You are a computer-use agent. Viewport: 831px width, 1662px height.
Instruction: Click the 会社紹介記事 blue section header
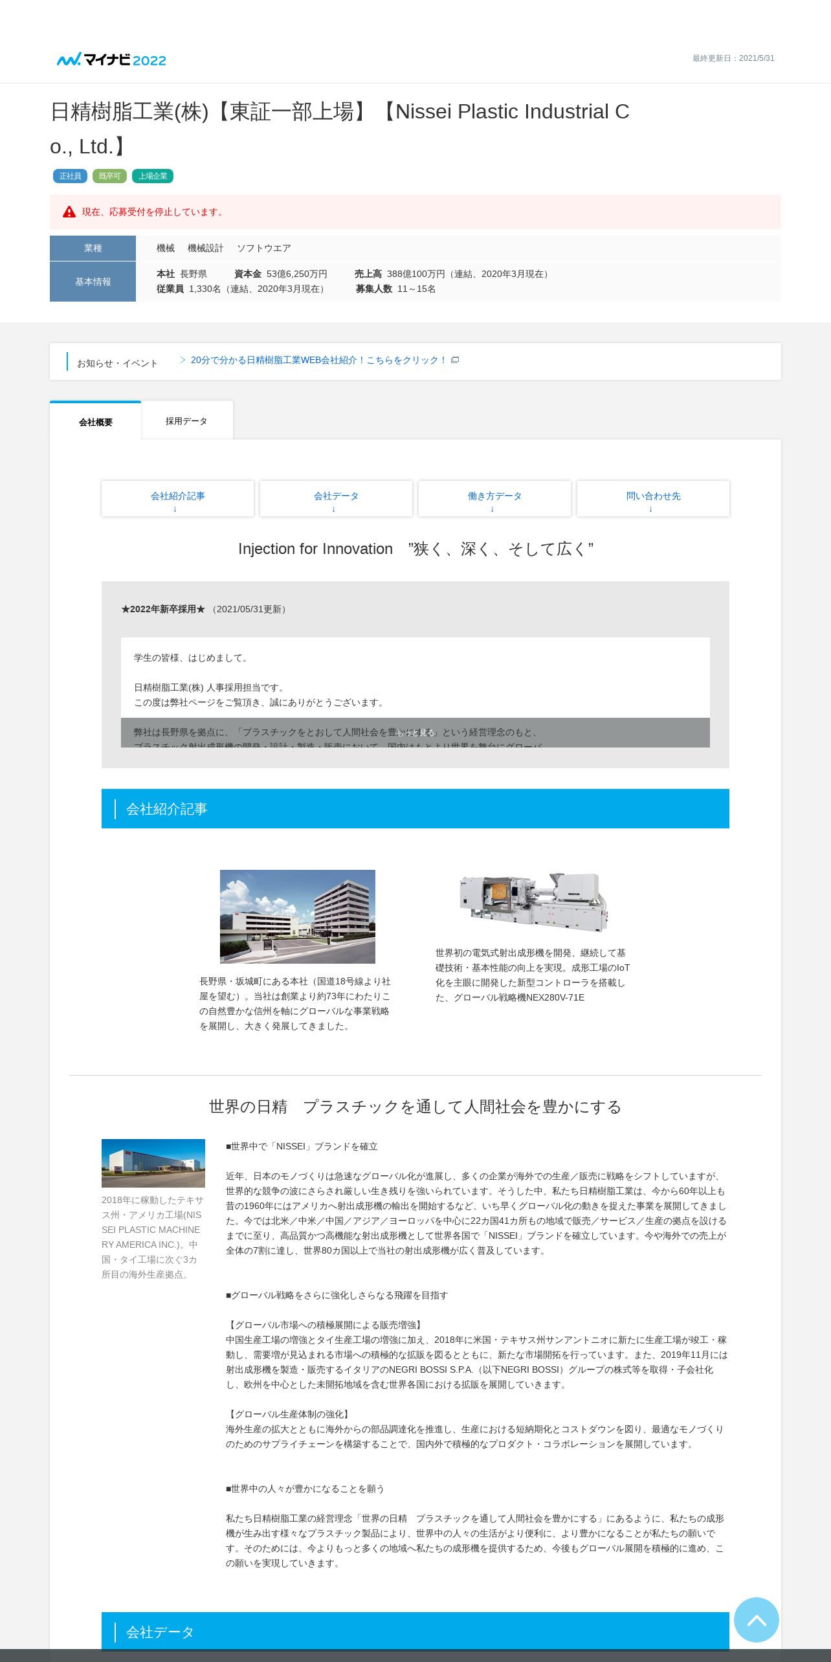tap(415, 808)
